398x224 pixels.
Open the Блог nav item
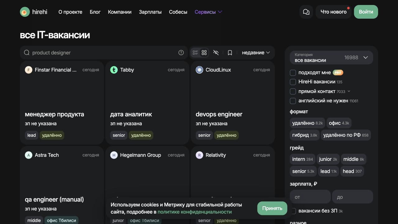(95, 12)
